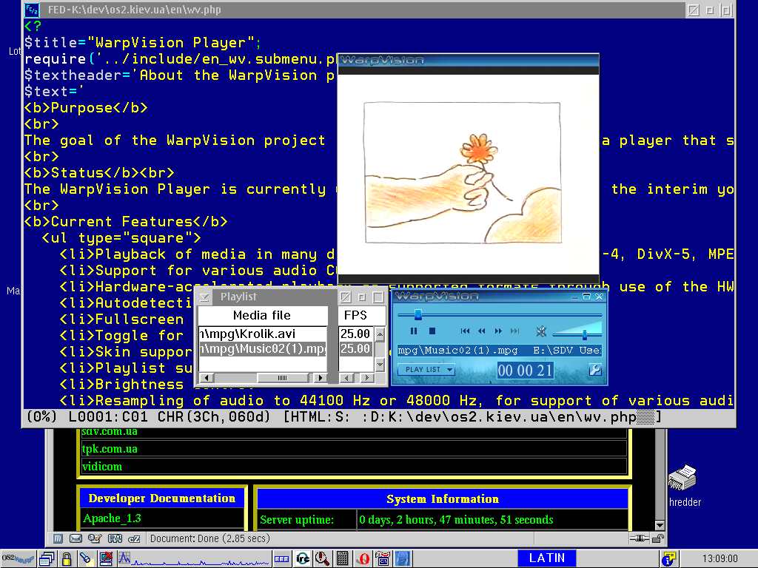The height and width of the screenshot is (568, 758).
Task: Open the calculator-like grid icon on taskbar
Action: pos(342,559)
